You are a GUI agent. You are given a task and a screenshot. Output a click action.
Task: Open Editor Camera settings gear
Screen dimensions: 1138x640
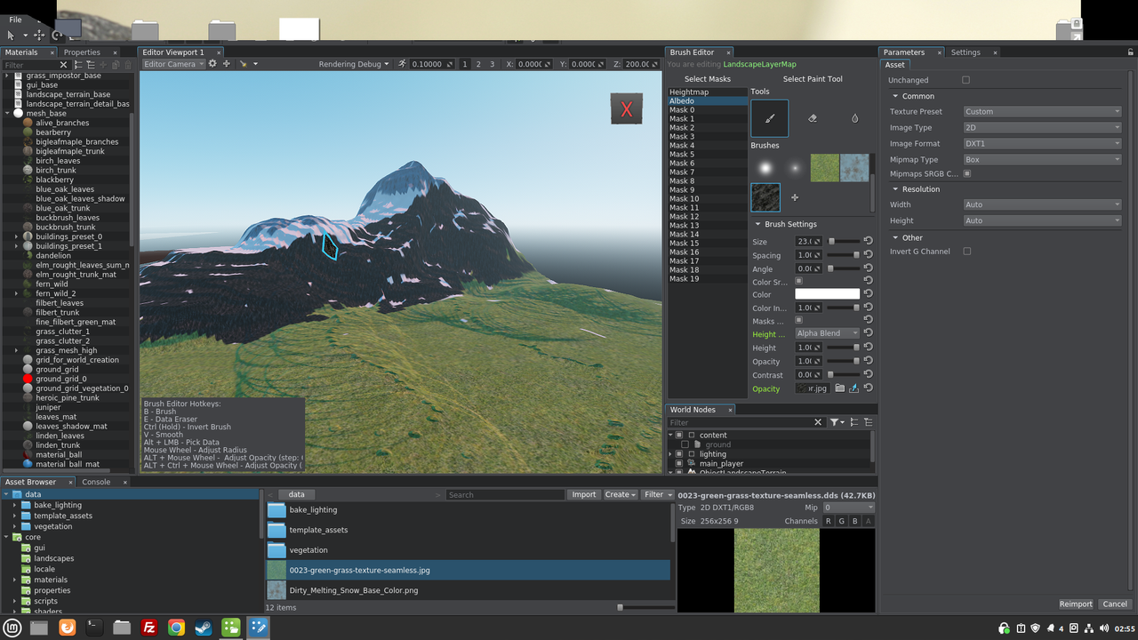212,64
